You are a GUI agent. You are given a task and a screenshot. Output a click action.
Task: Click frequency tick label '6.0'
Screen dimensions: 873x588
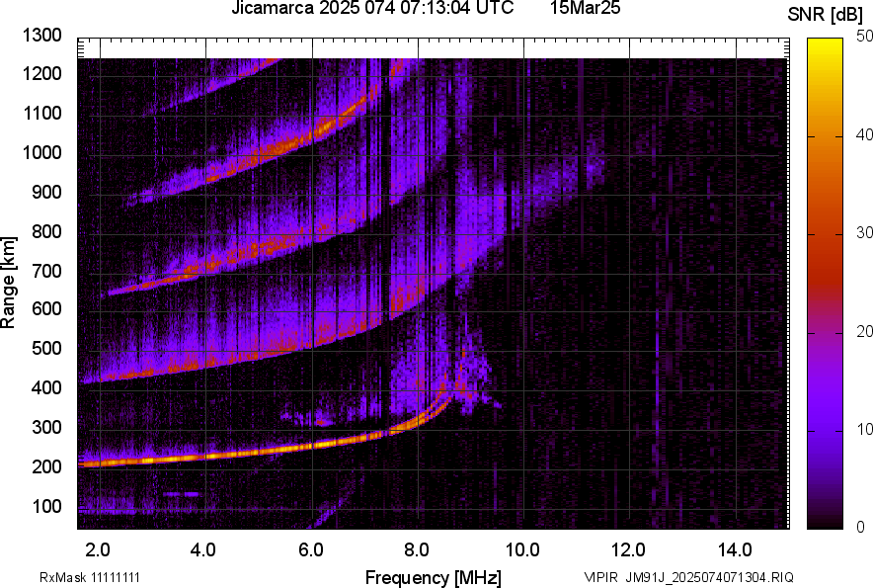(311, 550)
